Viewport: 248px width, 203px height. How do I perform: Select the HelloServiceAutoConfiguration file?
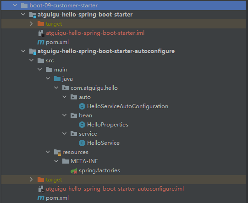pos(127,106)
